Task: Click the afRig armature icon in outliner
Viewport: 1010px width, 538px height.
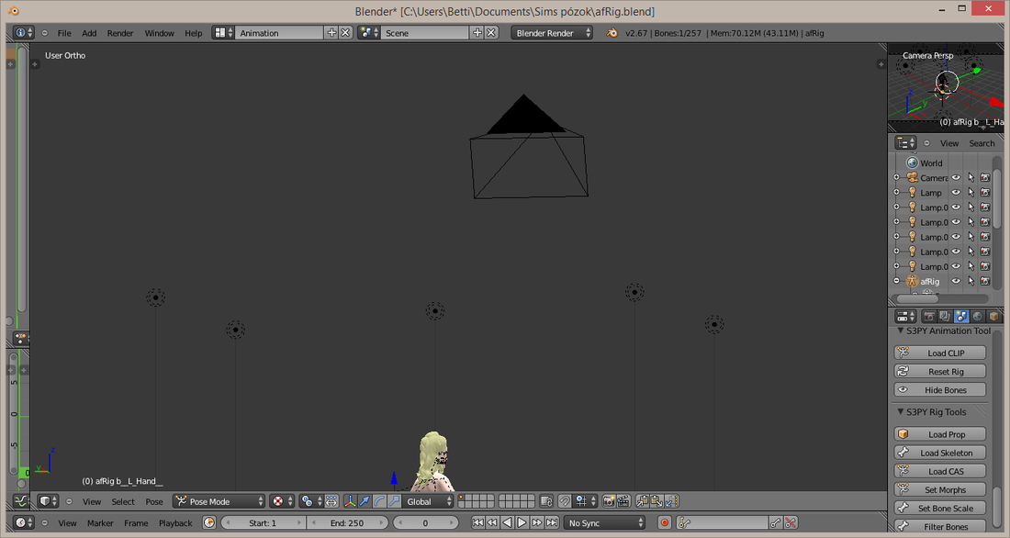Action: 912,281
